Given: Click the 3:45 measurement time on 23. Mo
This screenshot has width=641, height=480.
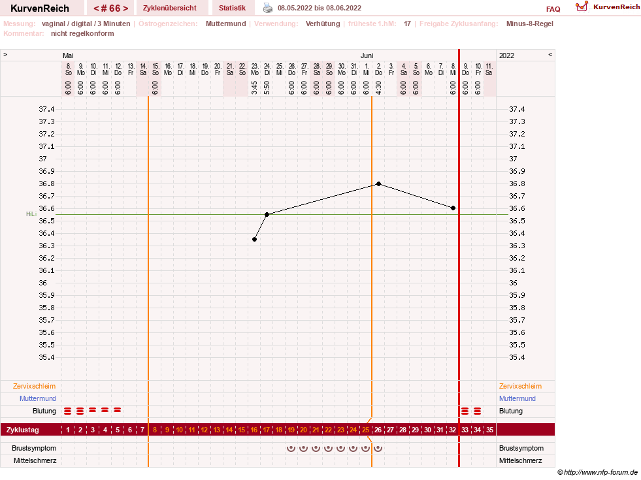Looking at the screenshot, I should [254, 88].
